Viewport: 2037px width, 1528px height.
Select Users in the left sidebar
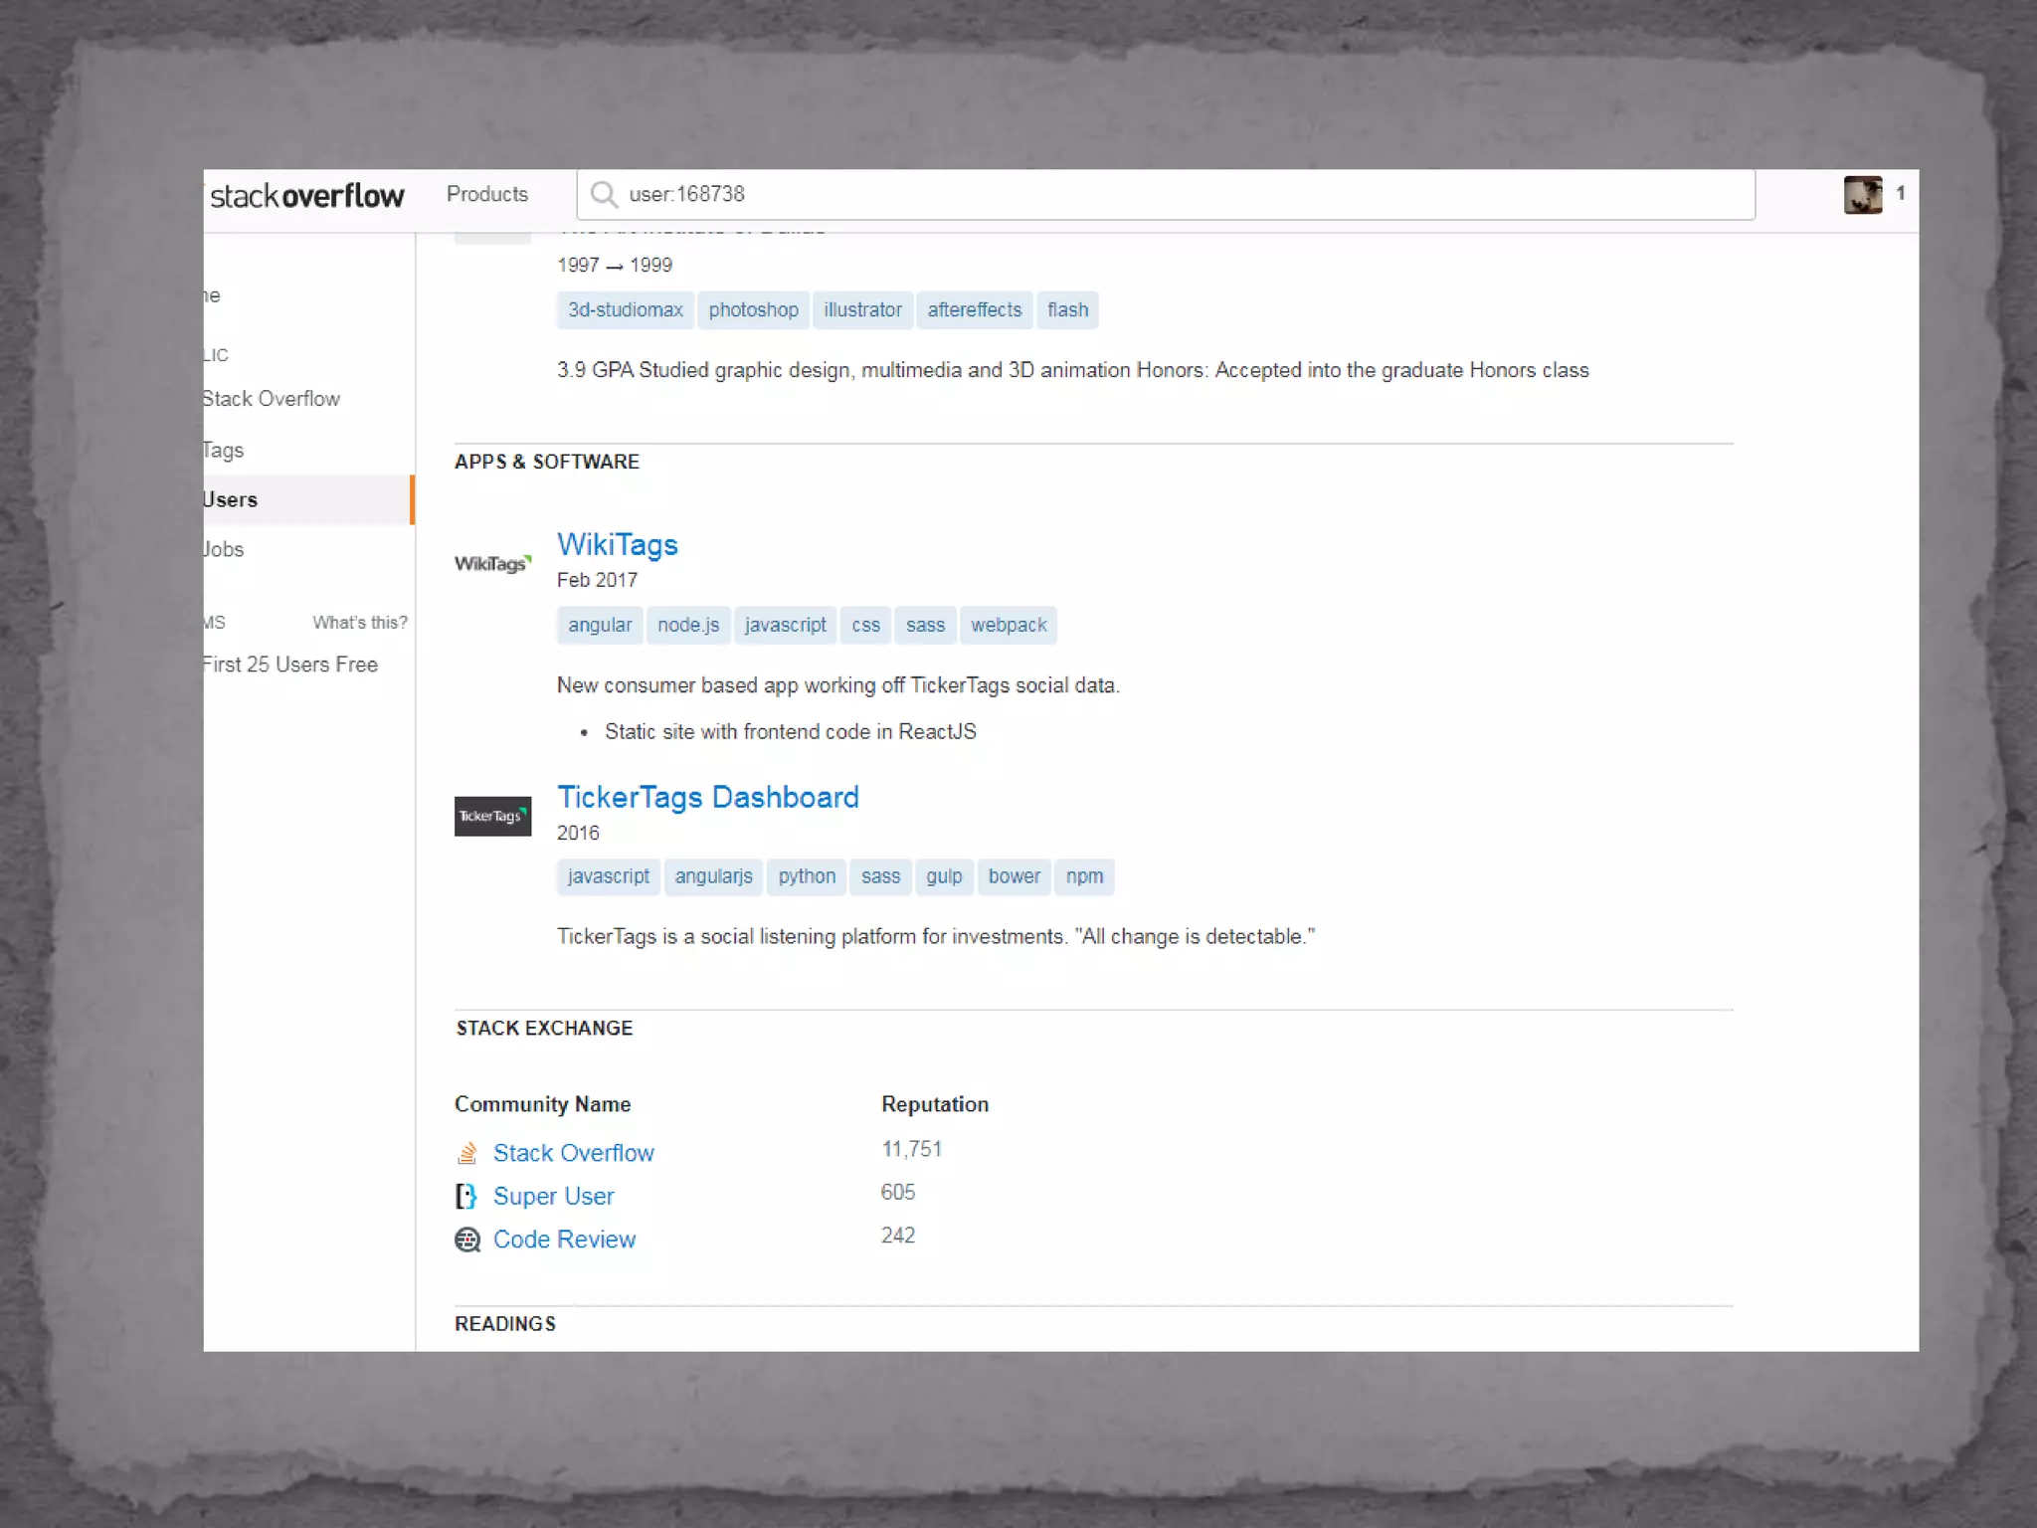pyautogui.click(x=231, y=499)
